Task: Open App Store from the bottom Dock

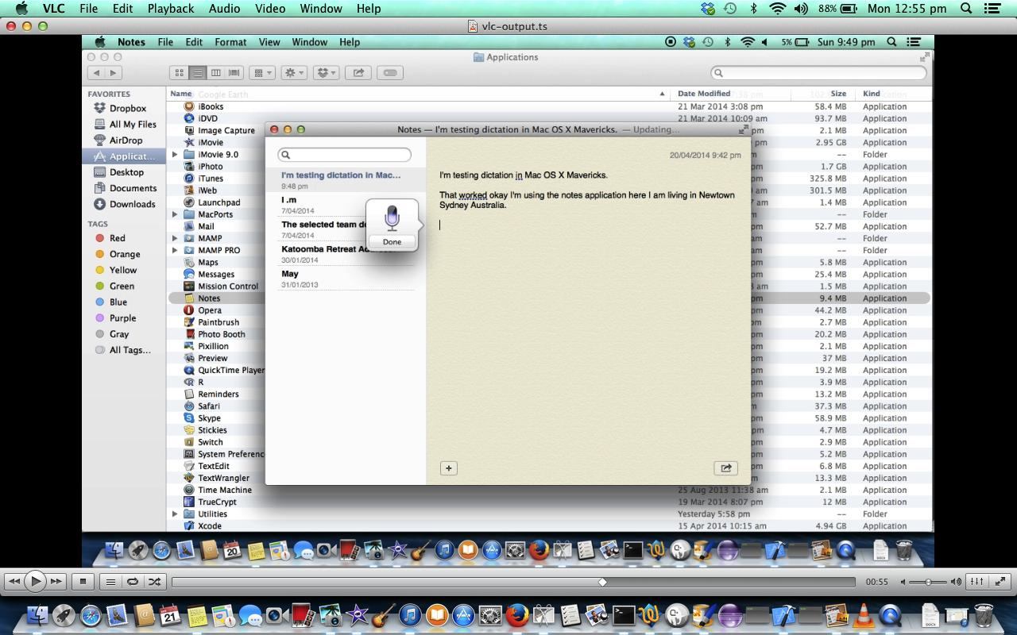Action: [x=463, y=614]
